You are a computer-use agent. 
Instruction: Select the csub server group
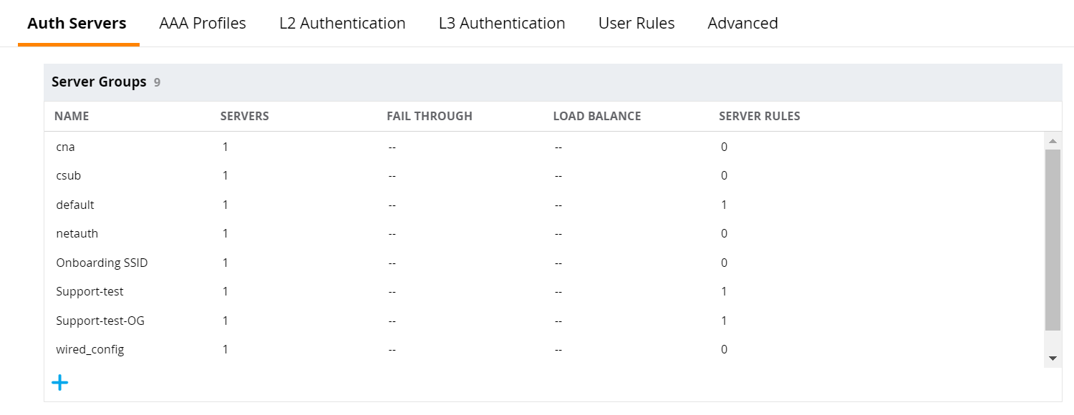coord(544,175)
